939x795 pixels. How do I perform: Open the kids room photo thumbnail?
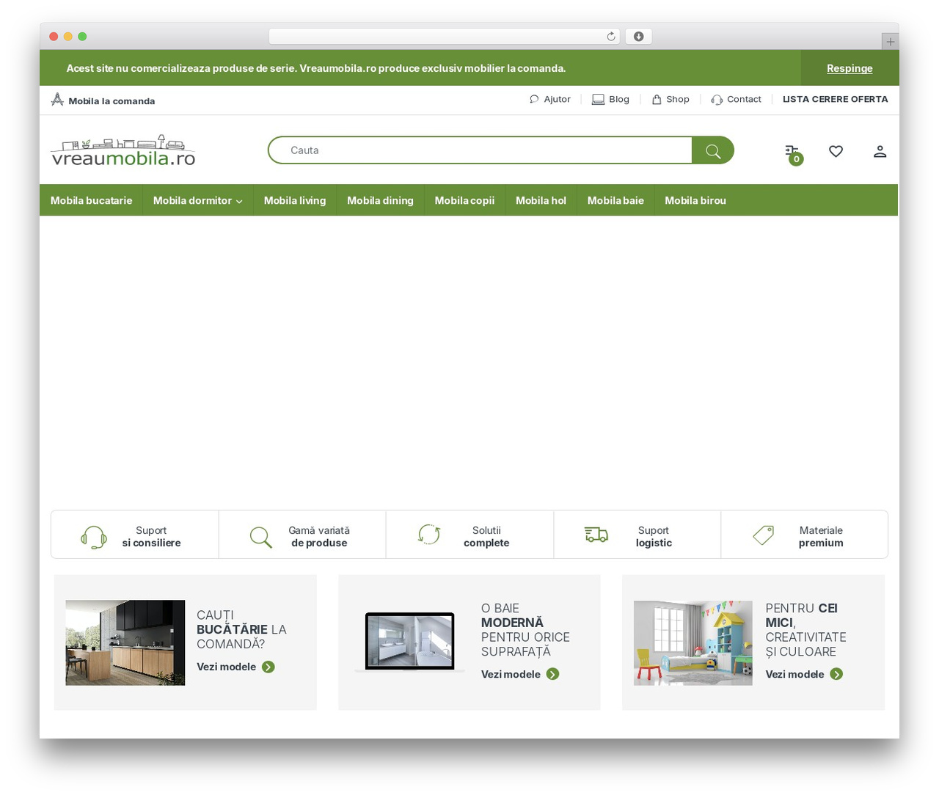click(693, 643)
